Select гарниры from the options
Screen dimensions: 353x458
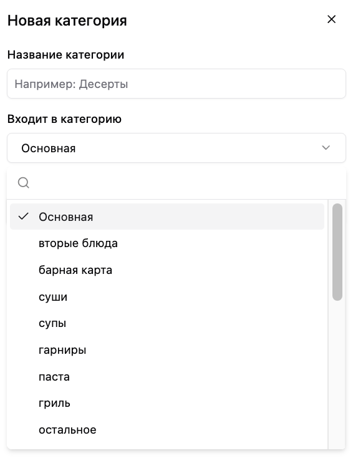(167, 350)
